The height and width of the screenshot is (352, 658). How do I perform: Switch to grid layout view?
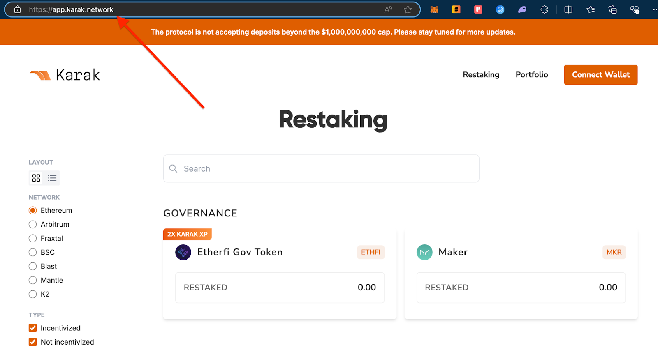click(36, 178)
